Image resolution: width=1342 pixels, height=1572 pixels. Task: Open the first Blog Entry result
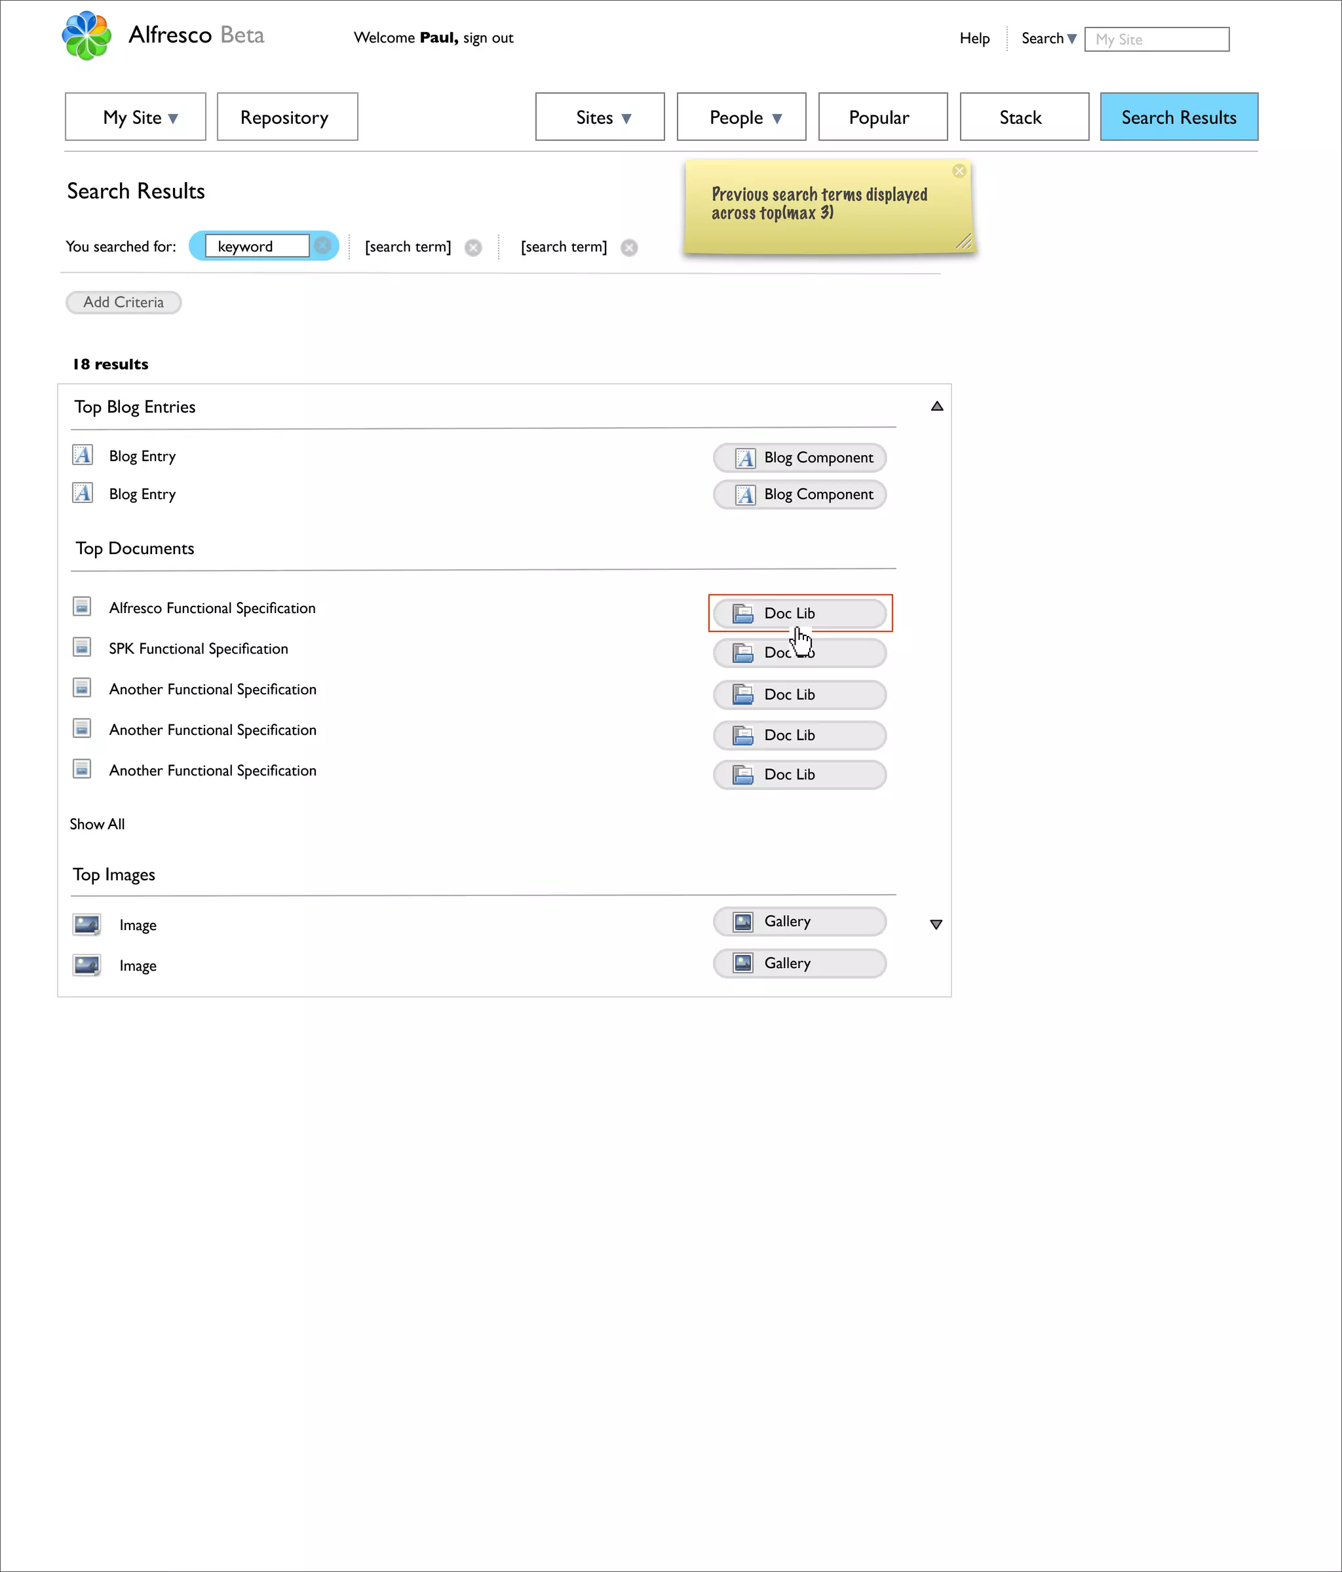[143, 456]
